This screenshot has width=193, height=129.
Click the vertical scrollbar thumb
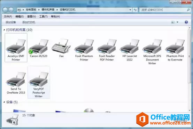(189, 57)
